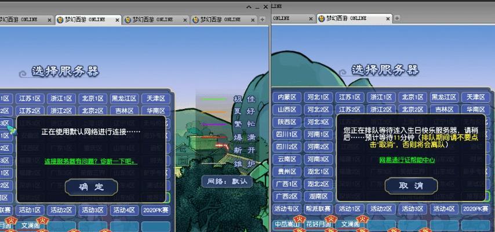Click the 维护 status legend label
Viewport: 495px width, 232px height.
(x=245, y=164)
